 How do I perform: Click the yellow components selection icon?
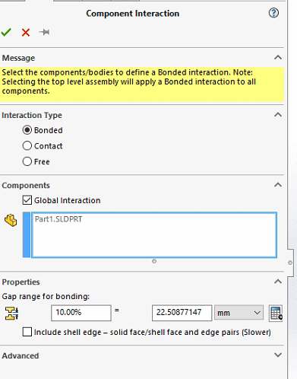[x=11, y=220]
